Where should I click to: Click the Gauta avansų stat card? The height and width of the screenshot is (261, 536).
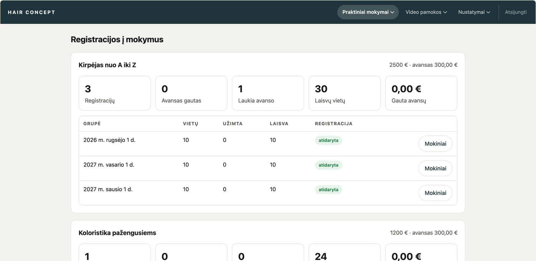pos(421,93)
